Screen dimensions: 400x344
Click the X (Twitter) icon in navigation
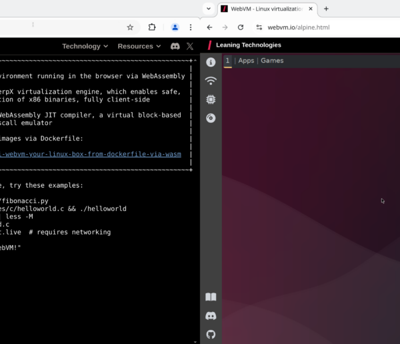tap(190, 46)
